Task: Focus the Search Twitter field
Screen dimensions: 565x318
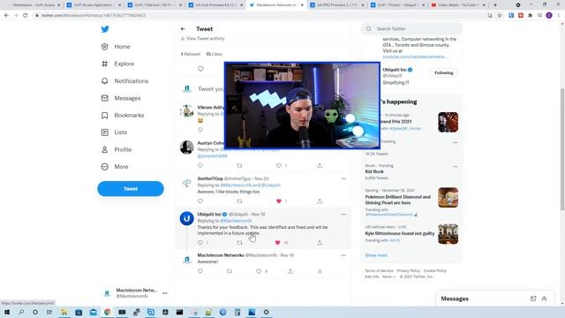Action: (x=411, y=29)
